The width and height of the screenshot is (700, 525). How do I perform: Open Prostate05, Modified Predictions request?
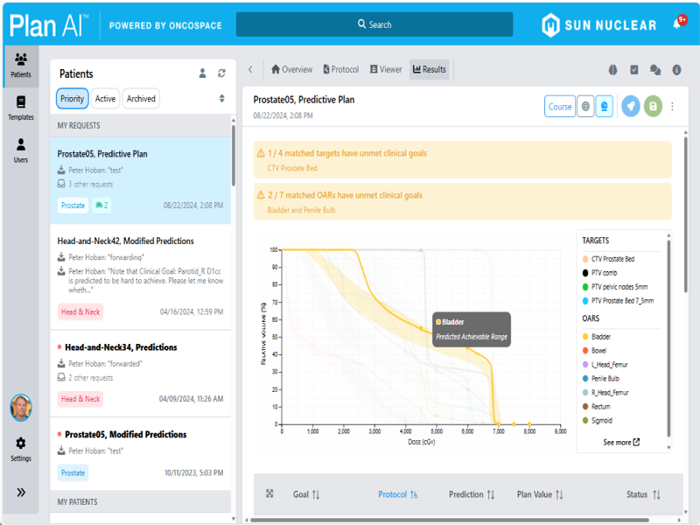(x=141, y=454)
